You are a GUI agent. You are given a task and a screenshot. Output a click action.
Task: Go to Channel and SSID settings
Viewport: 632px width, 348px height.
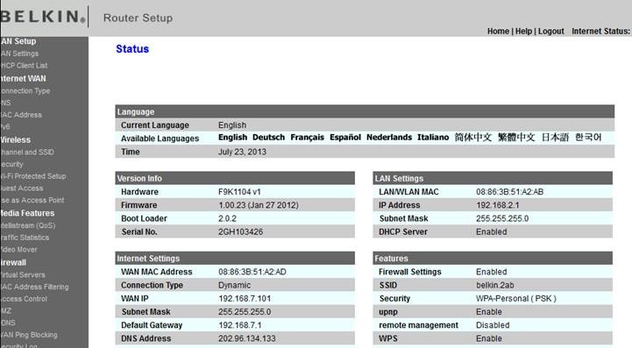[27, 153]
